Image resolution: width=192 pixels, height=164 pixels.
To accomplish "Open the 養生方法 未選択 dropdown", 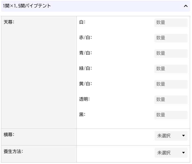I will [x=171, y=153].
